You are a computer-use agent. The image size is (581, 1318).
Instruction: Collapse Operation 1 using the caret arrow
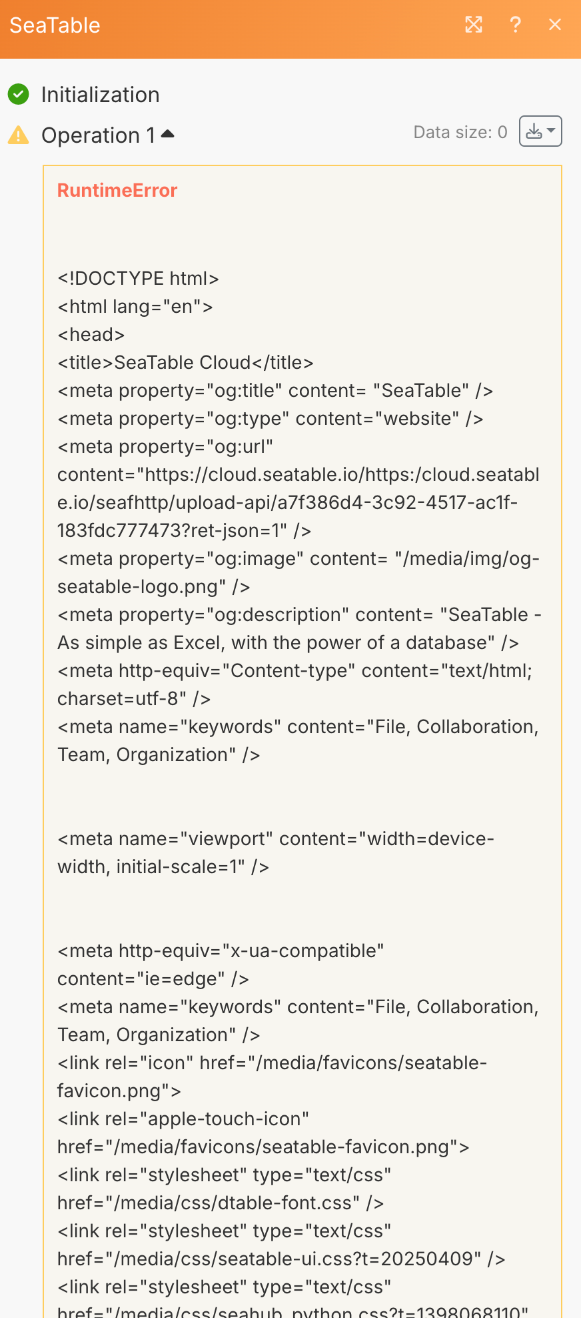pyautogui.click(x=168, y=134)
